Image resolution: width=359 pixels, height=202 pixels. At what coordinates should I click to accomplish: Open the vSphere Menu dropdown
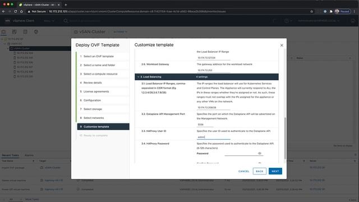pyautogui.click(x=49, y=21)
